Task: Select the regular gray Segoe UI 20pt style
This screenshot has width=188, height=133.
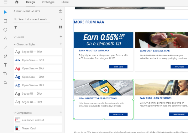Action: tap(38, 102)
